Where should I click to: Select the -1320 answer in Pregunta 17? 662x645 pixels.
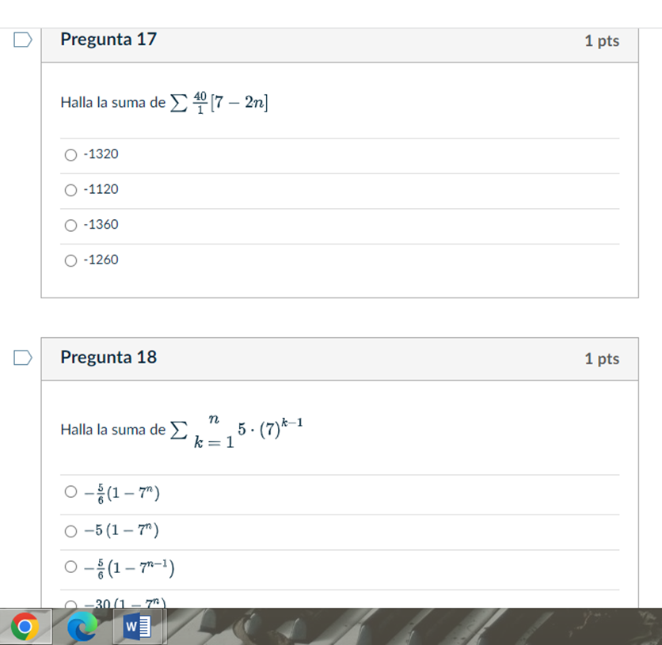pos(70,154)
